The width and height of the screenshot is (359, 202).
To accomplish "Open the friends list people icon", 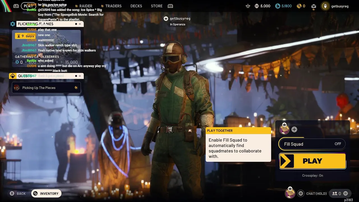I will 335,193.
